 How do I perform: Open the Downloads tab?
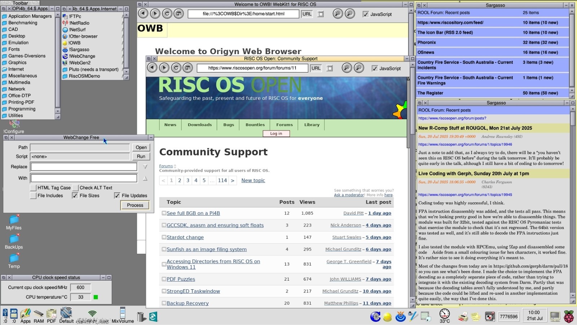click(200, 125)
